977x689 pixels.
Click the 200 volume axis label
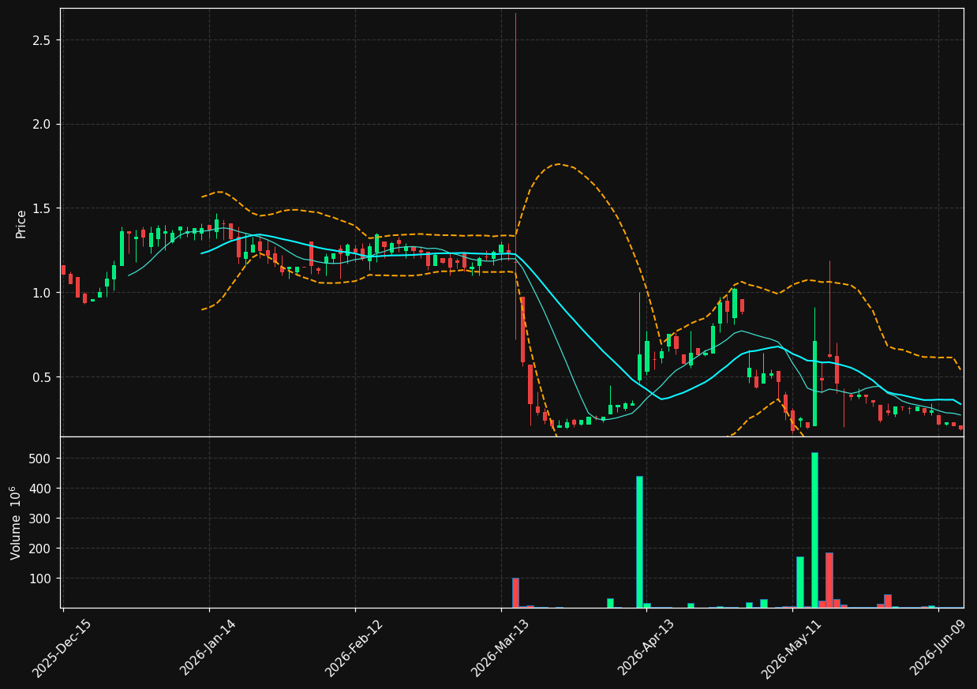click(41, 549)
